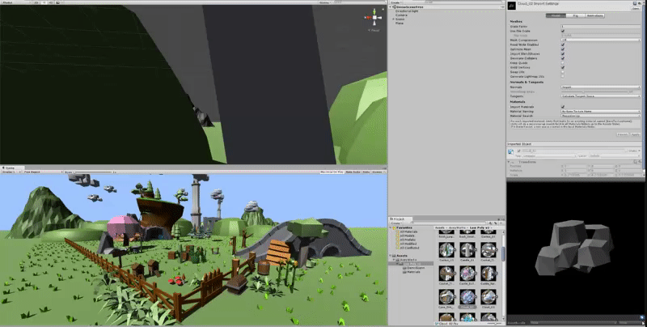
Task: Open the Material Search dropdown
Action: tap(601, 116)
